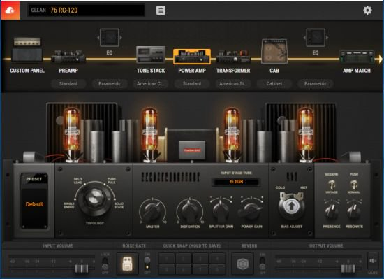This screenshot has height=279, width=384.
Task: Click the last slot in Quick Snap bottom row
Action: click(217, 269)
